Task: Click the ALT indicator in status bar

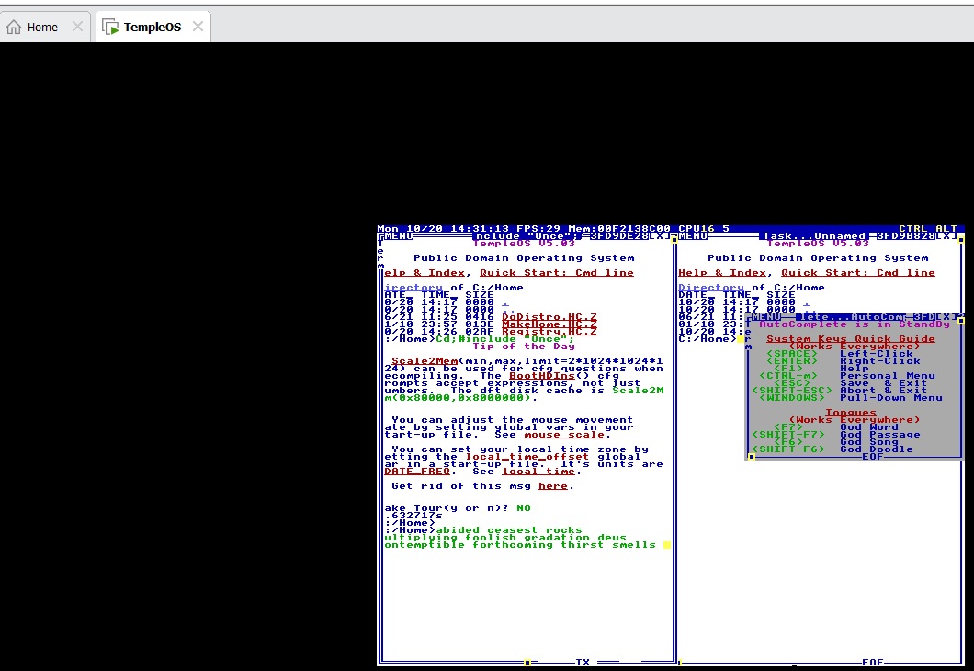Action: (x=946, y=229)
